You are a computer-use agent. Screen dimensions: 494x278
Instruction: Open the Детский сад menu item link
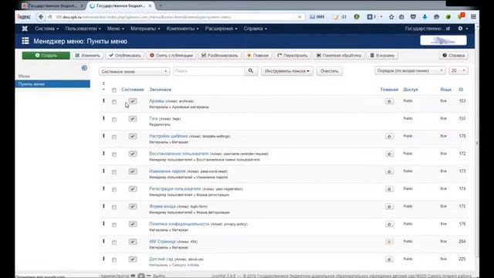click(x=161, y=259)
